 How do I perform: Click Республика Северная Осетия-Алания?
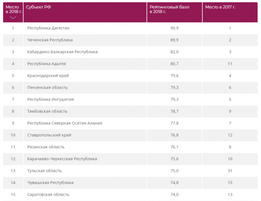[x=65, y=123]
